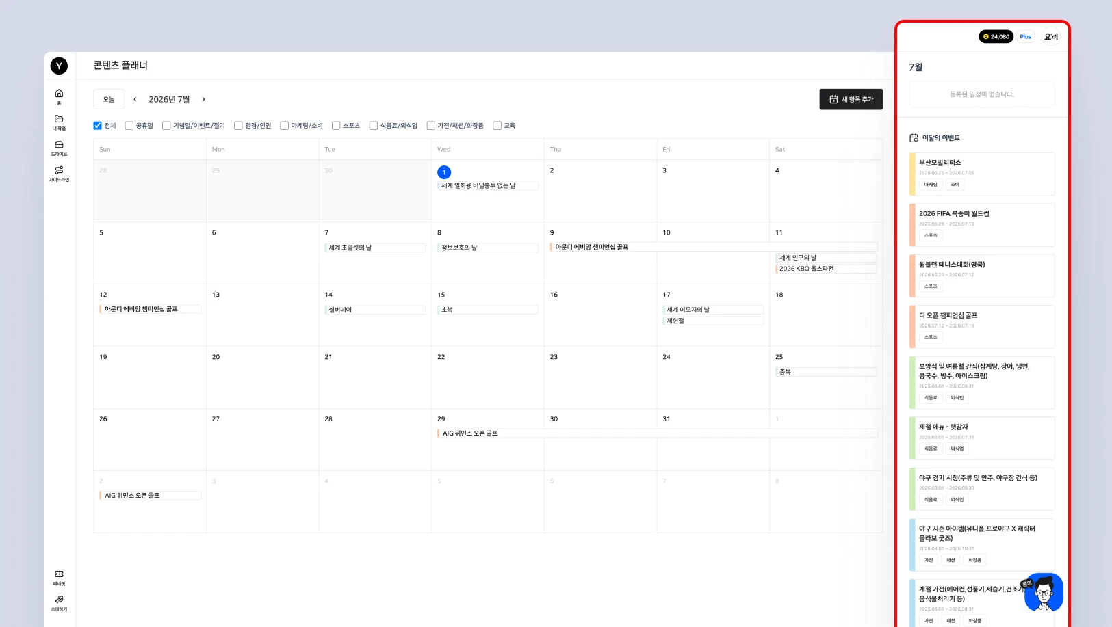
Task: Open the 중복 event on the 25th
Action: coord(825,372)
